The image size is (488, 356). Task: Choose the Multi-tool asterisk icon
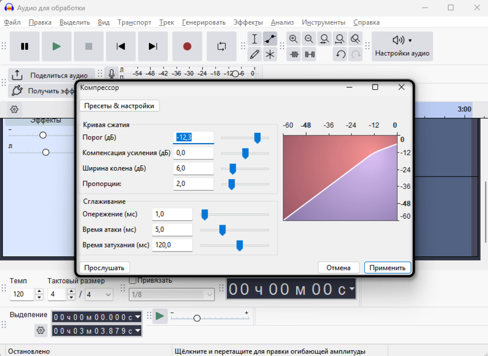[x=270, y=55]
